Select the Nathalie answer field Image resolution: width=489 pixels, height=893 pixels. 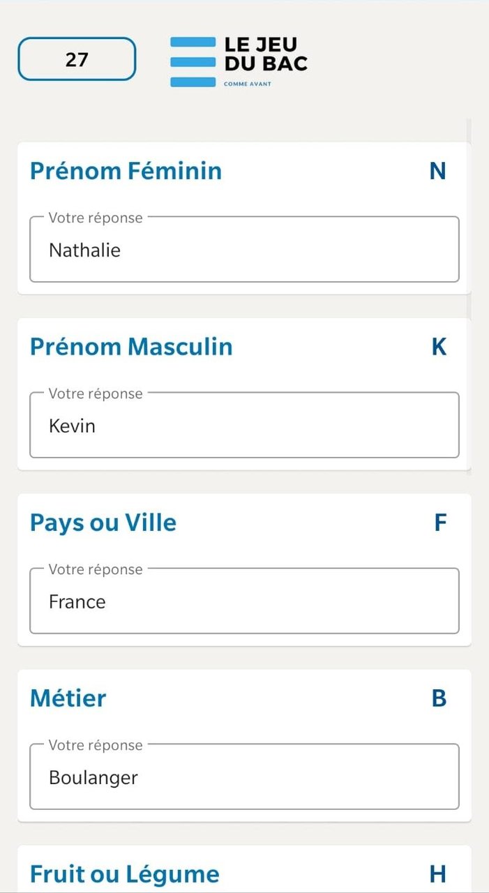tap(244, 250)
